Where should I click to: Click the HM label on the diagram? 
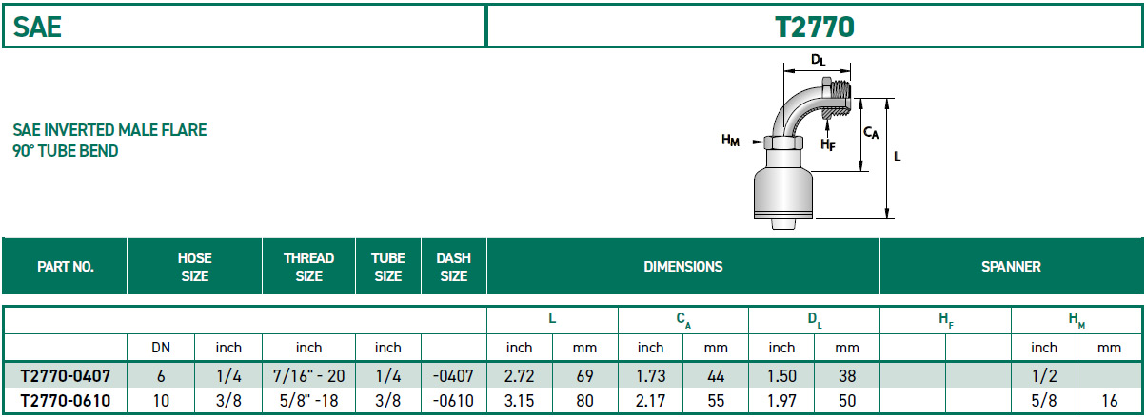point(730,142)
